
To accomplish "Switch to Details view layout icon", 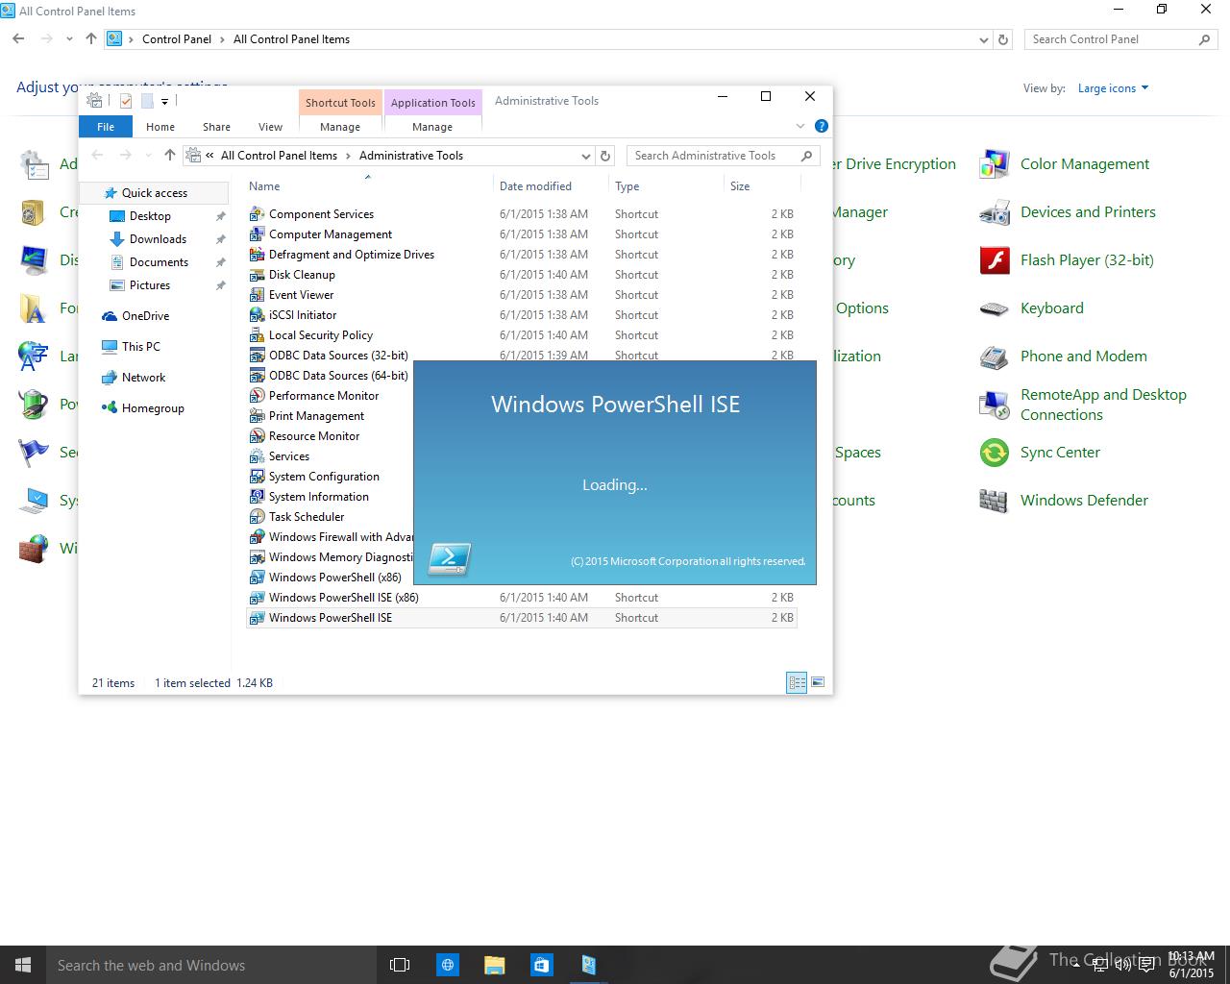I will (x=797, y=682).
